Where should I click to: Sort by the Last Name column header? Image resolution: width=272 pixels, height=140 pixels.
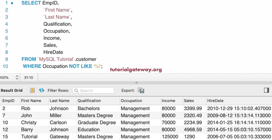[x=59, y=101]
